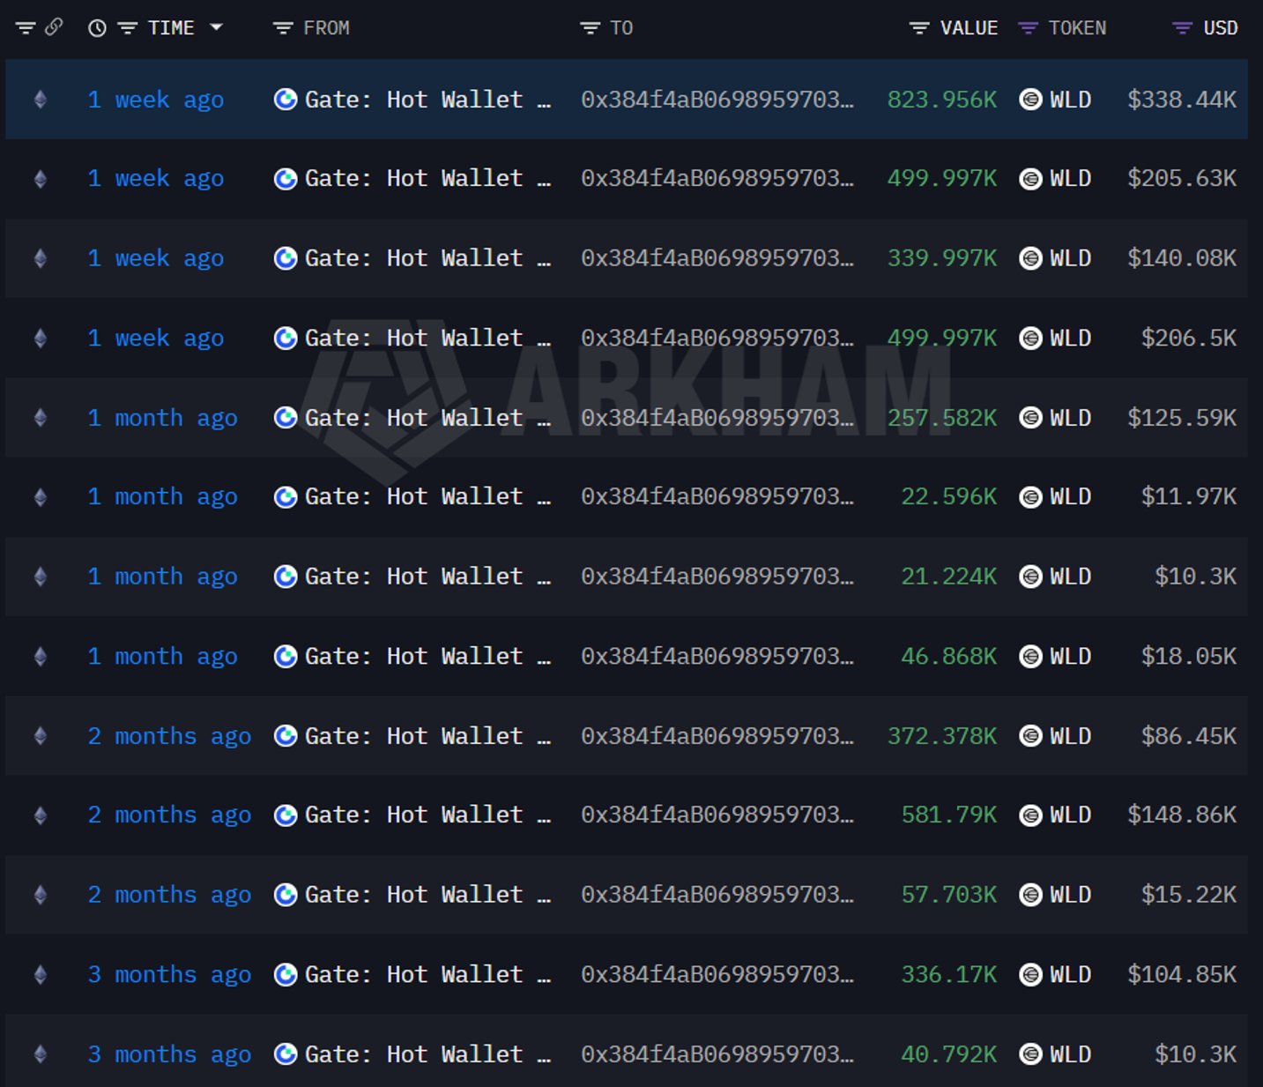This screenshot has height=1087, width=1263.
Task: Open Gate: Hot Wallet in the 57.703K row
Action: pos(427,895)
